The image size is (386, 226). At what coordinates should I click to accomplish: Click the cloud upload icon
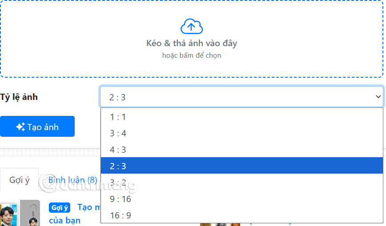tap(192, 27)
